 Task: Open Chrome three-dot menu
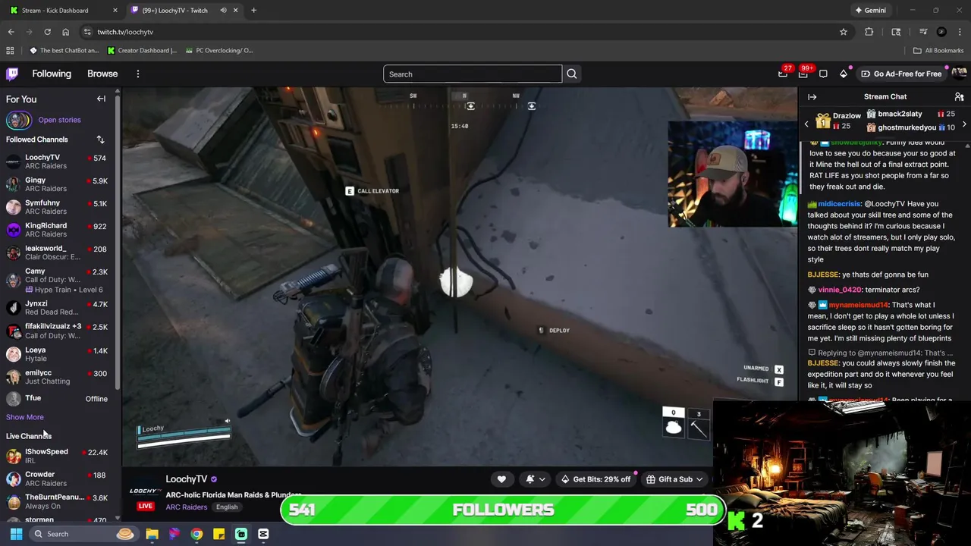(x=960, y=32)
